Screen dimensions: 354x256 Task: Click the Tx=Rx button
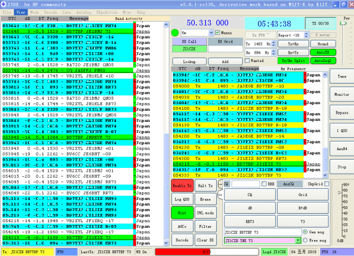tap(293, 44)
